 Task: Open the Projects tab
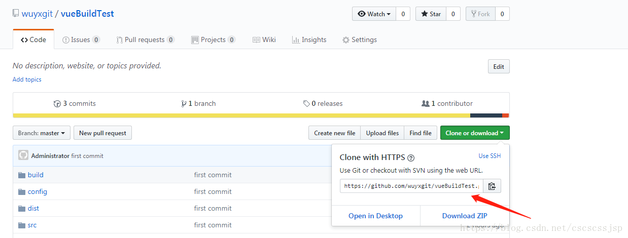tap(213, 39)
